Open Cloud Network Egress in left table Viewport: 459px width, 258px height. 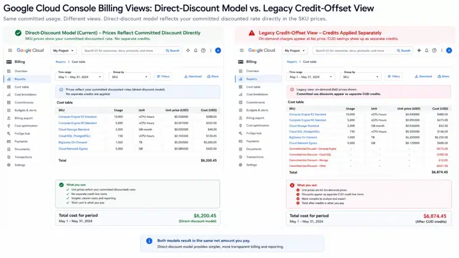coord(73,149)
